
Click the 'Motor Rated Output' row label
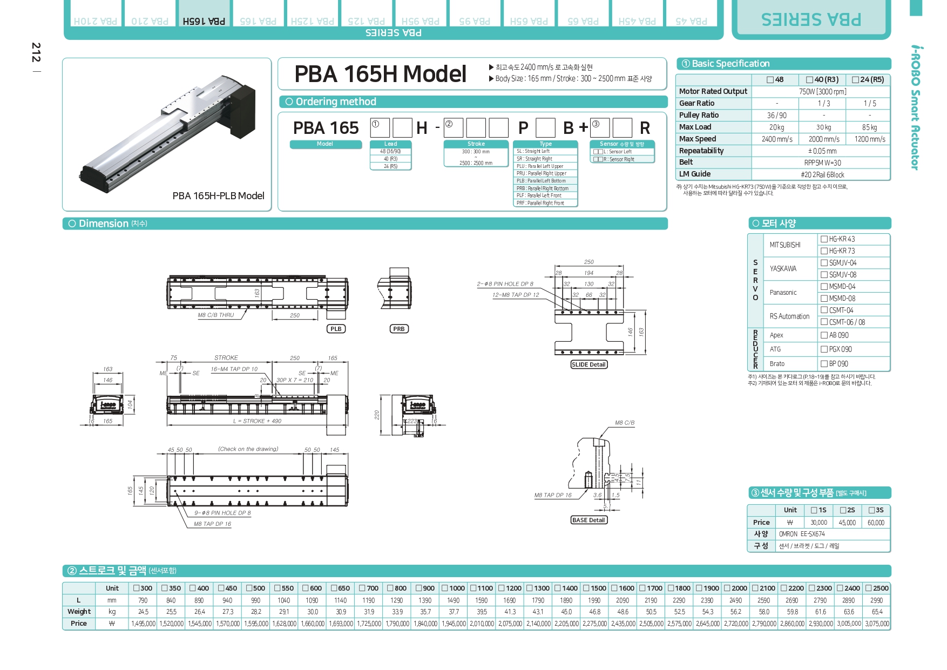713,91
